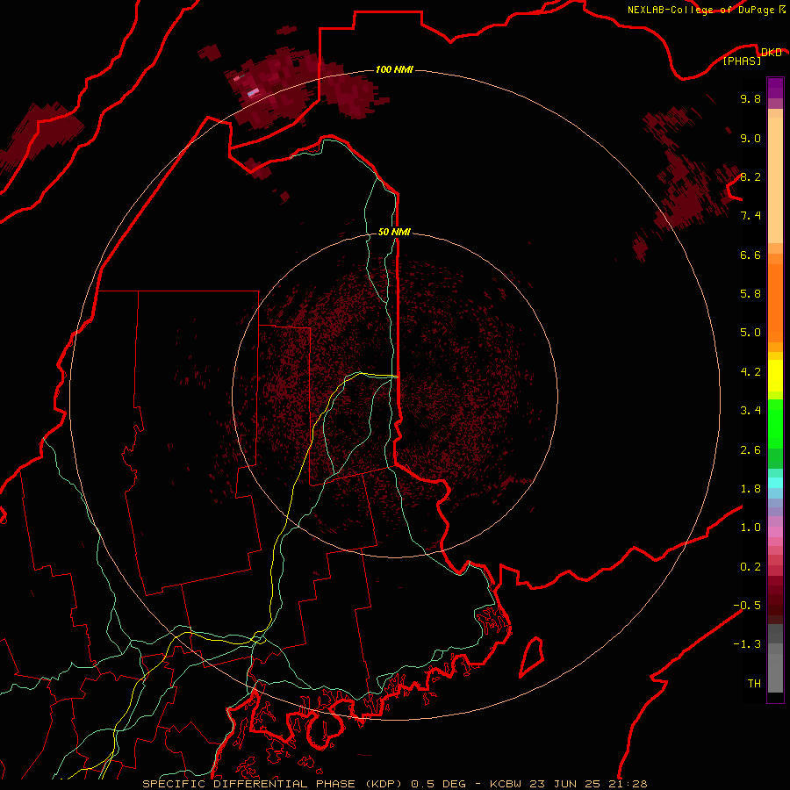Click the 8.2 scale value

[750, 176]
